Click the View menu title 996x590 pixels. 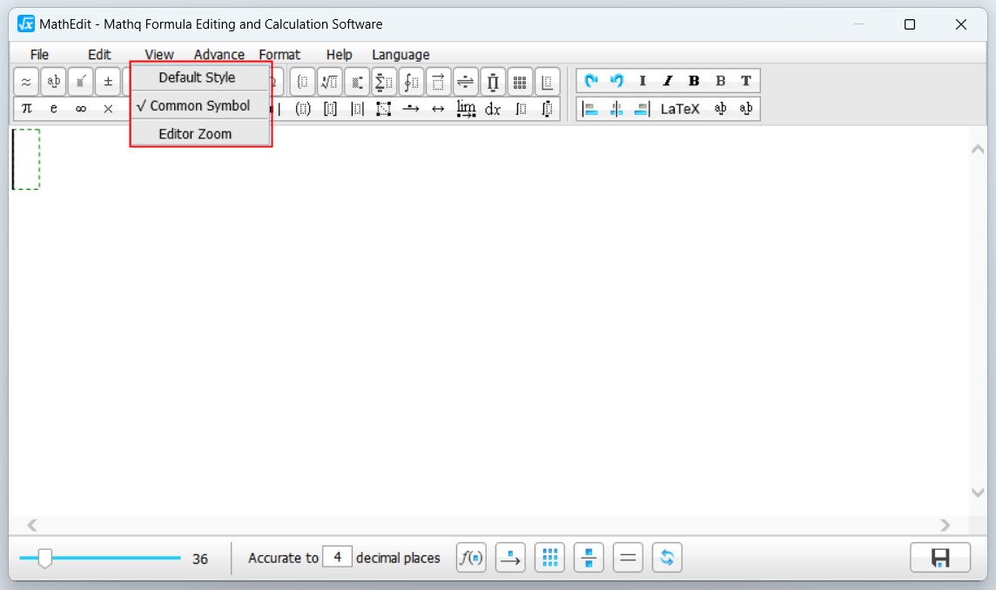click(x=158, y=55)
